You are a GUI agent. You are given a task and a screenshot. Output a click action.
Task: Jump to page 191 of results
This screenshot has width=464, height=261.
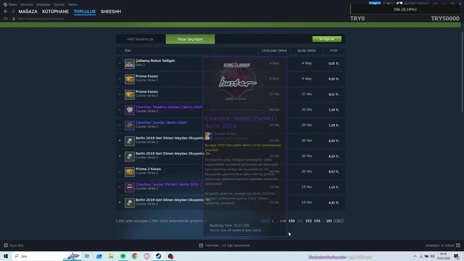[329, 221]
